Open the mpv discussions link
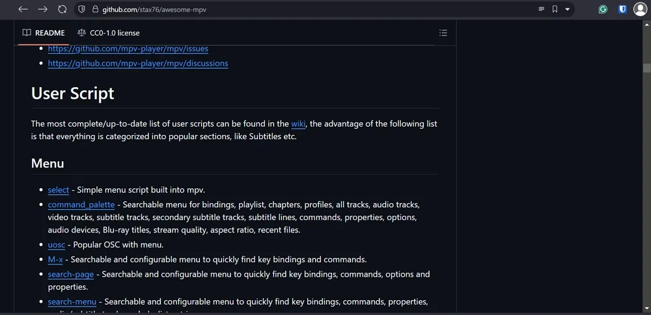Image resolution: width=651 pixels, height=315 pixels. [x=138, y=64]
